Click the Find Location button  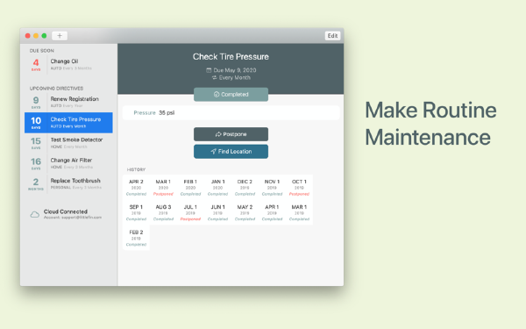231,152
